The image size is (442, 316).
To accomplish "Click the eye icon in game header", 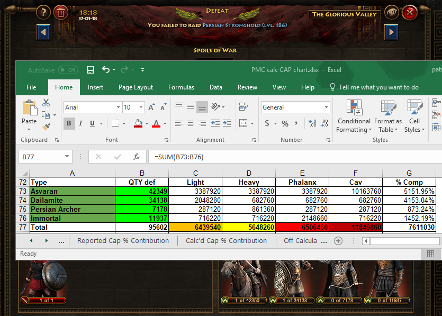I will 392,12.
